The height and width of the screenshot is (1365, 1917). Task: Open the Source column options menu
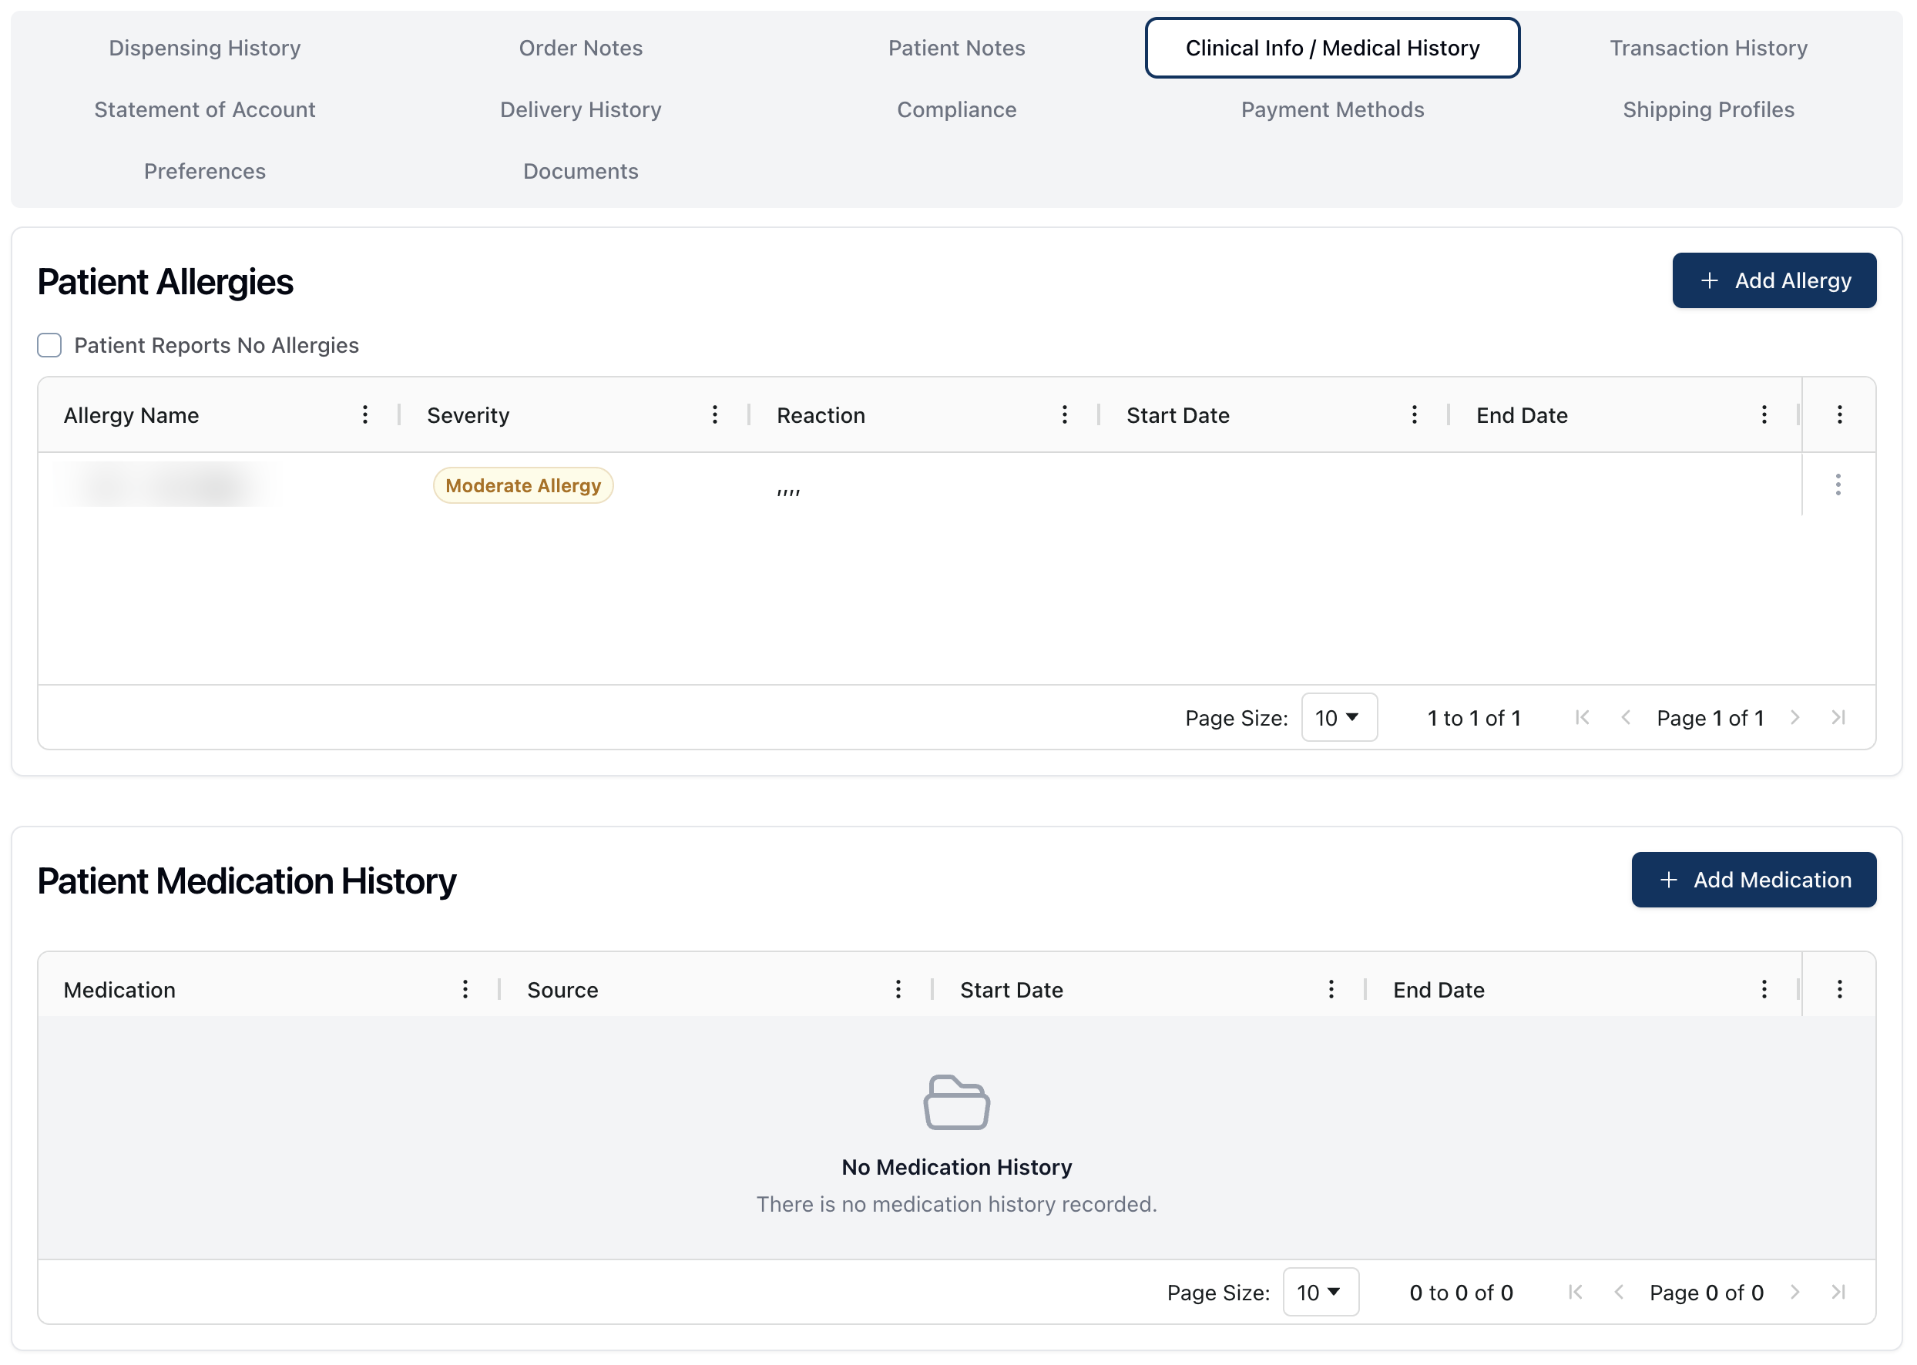click(x=898, y=989)
